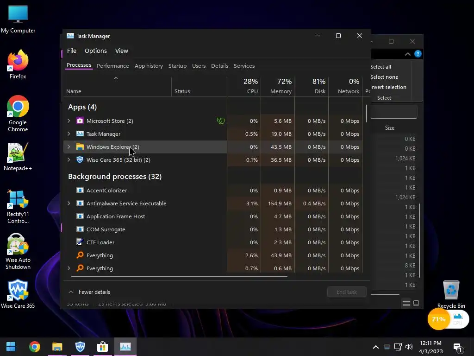
Task: Open the View menu
Action: coord(122,51)
